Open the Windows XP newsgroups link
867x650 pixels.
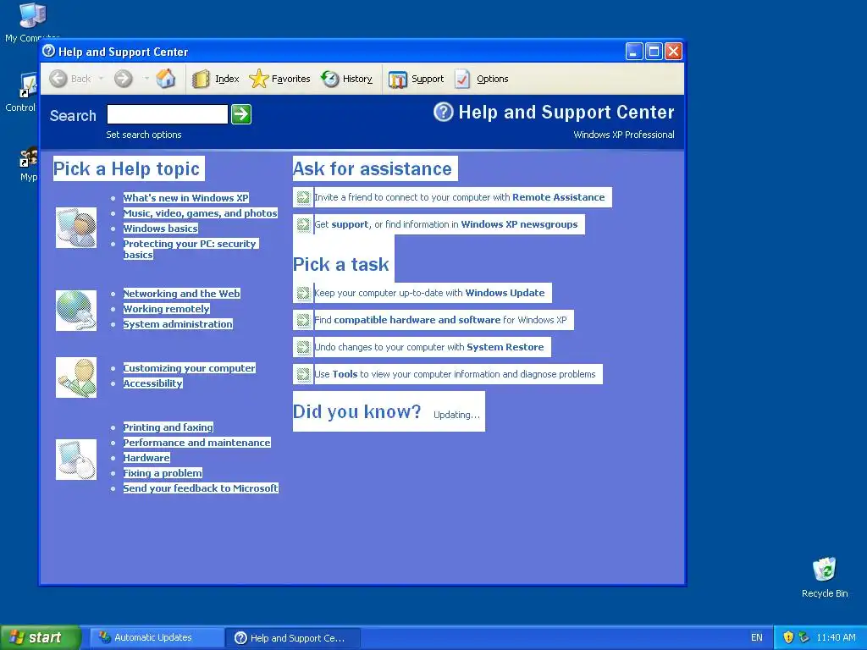coord(519,224)
